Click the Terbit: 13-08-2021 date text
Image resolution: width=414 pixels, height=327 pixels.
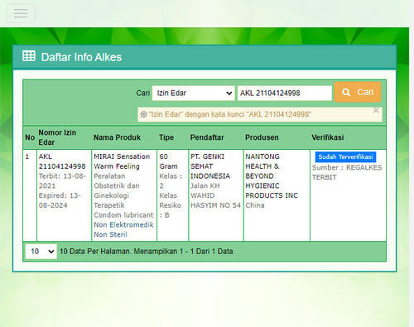62,180
